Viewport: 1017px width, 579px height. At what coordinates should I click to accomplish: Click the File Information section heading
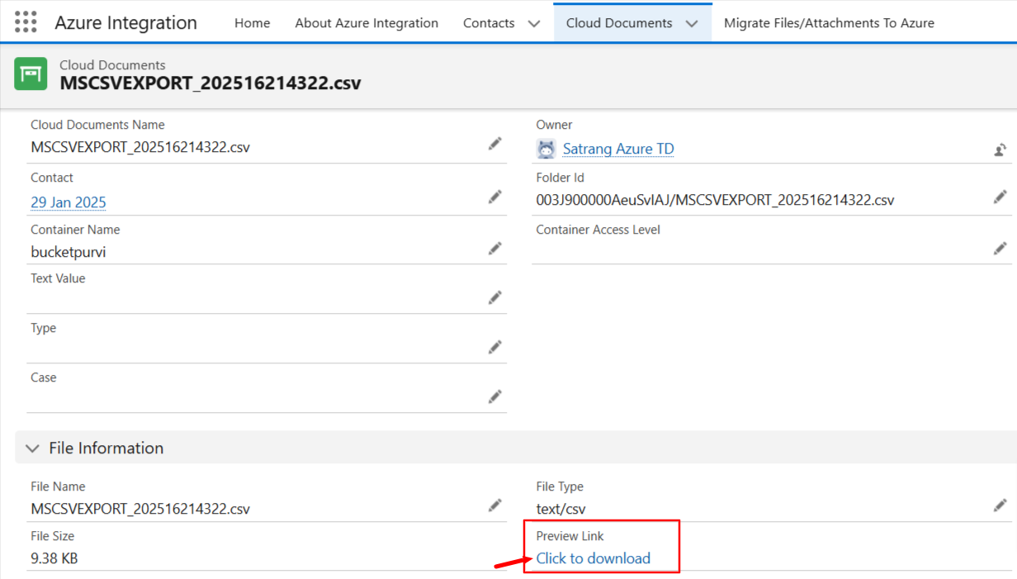click(106, 448)
